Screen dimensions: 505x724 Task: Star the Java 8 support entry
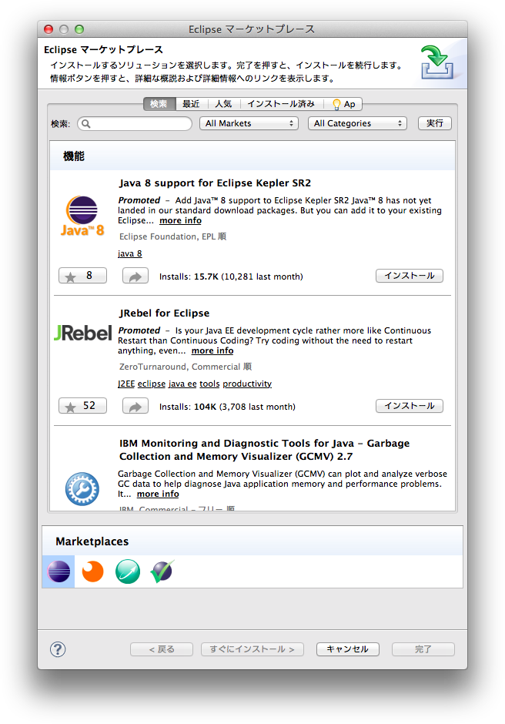[x=82, y=276]
